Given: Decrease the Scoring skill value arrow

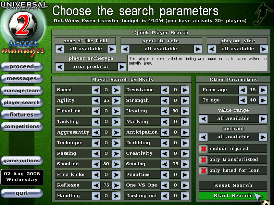Looking at the screenshot, I should 165,164.
